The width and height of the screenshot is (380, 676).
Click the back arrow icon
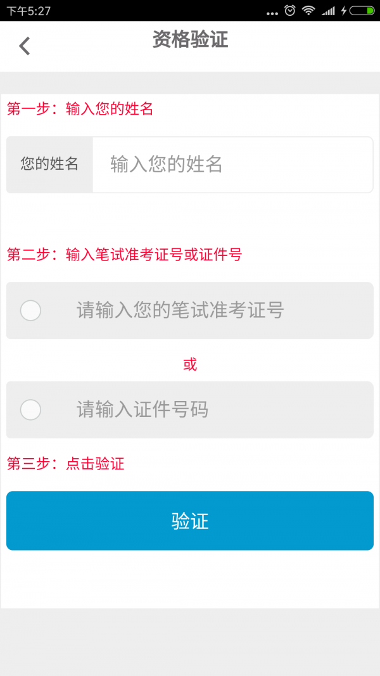tap(24, 46)
